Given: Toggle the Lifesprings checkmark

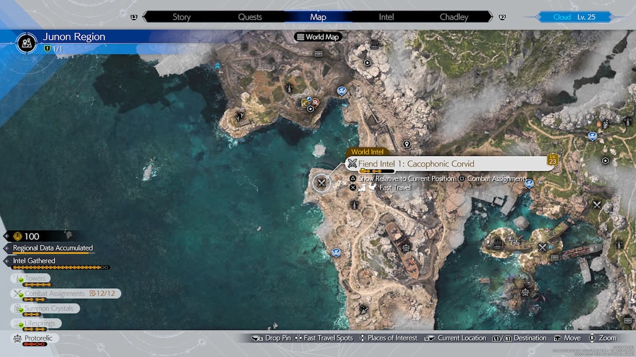Looking at the screenshot, I should pyautogui.click(x=21, y=325).
